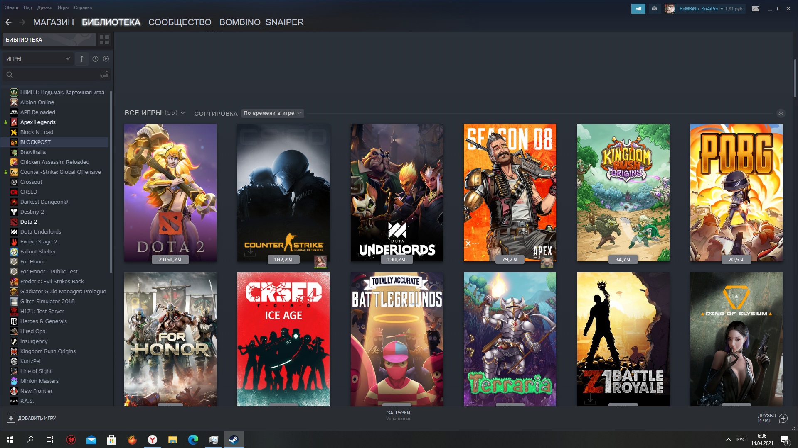798x448 pixels.
Task: Open BOMBINO_SNAIPER profile tab
Action: pyautogui.click(x=261, y=22)
